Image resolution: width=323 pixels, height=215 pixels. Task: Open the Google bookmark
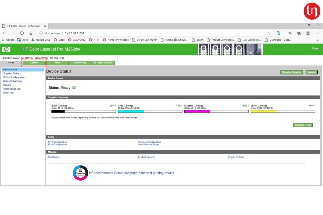pyautogui.click(x=8, y=40)
